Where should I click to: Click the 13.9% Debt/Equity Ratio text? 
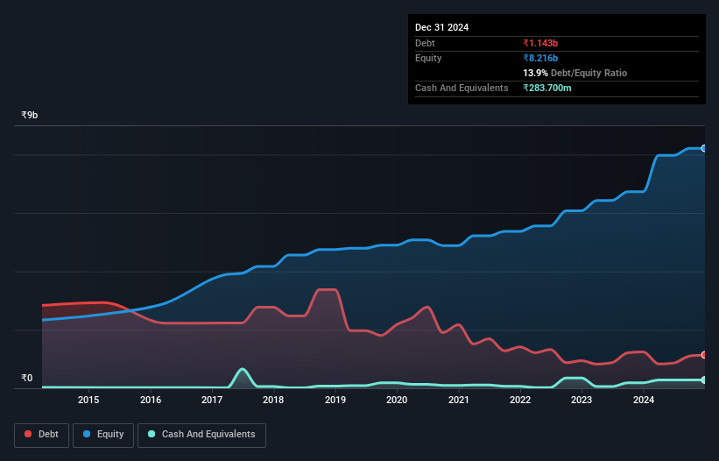tap(575, 73)
